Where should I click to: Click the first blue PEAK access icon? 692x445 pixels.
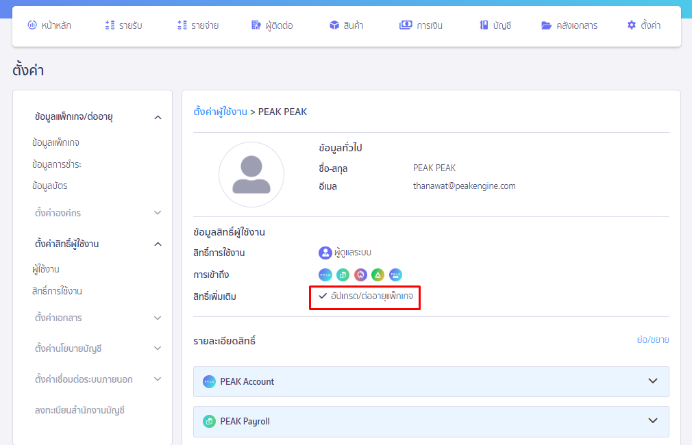pos(325,275)
